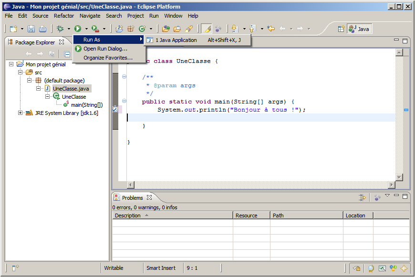Open the Refactor menu

pyautogui.click(x=64, y=16)
